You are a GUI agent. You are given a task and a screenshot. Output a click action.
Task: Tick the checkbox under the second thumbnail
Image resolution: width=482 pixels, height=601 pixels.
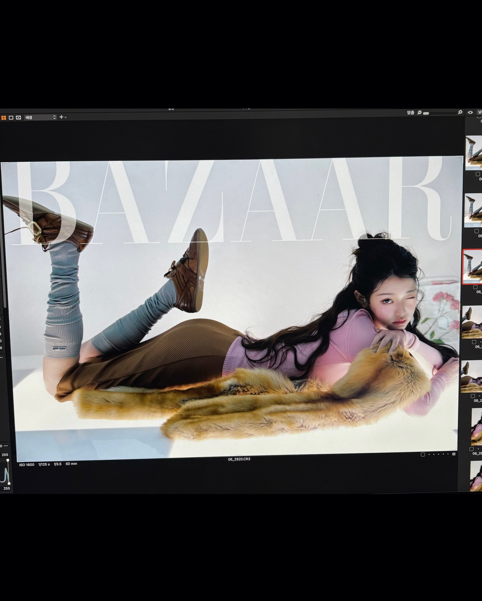pos(477,231)
